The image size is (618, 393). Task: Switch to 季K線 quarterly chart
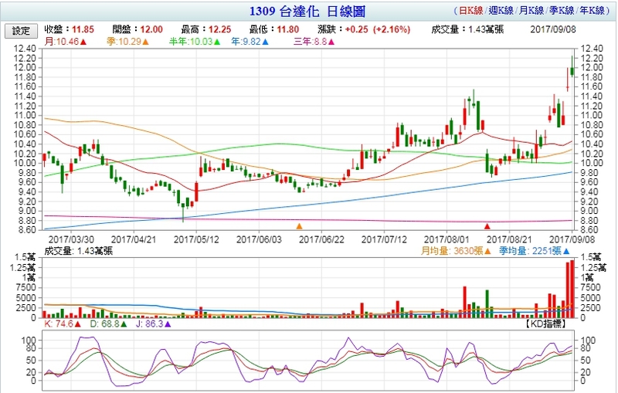click(562, 11)
